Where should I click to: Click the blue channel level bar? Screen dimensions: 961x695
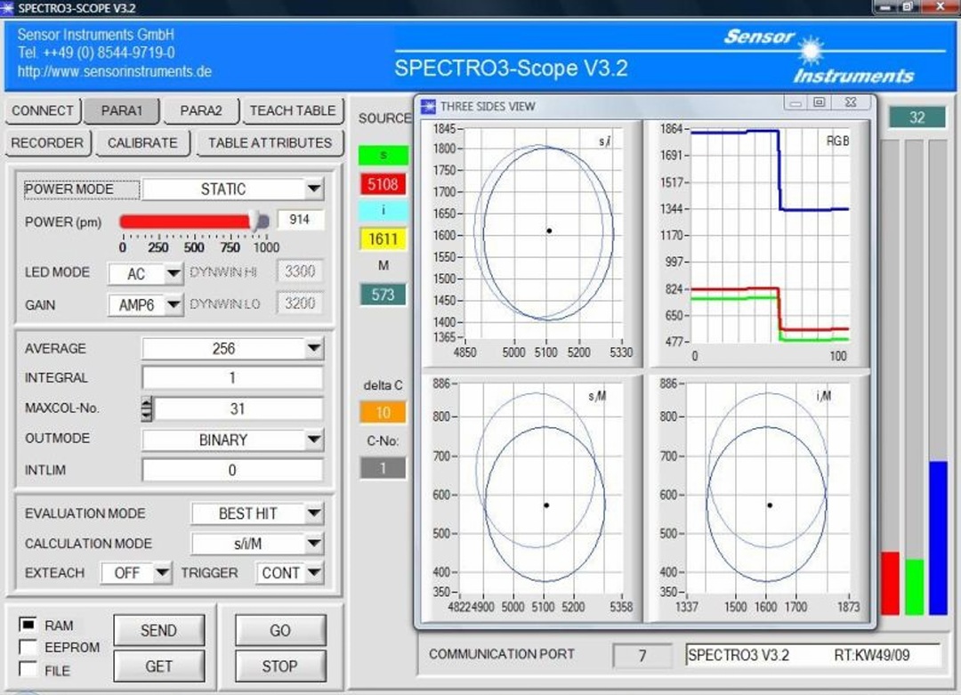pyautogui.click(x=939, y=537)
